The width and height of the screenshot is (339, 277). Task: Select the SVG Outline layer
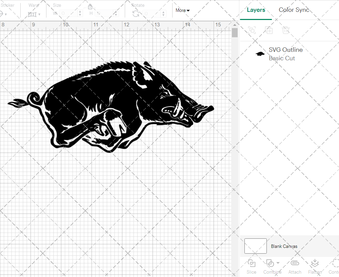click(x=286, y=50)
